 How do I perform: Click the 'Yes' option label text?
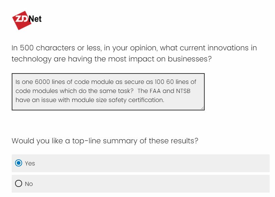30,163
